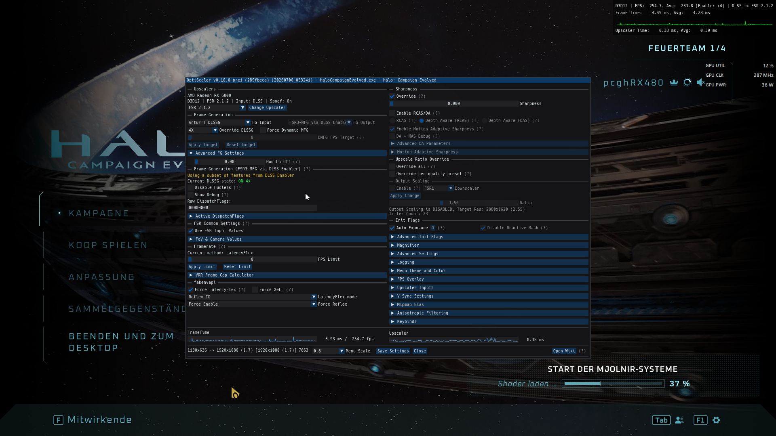Expand the Magnifier section
The image size is (776, 436).
489,245
